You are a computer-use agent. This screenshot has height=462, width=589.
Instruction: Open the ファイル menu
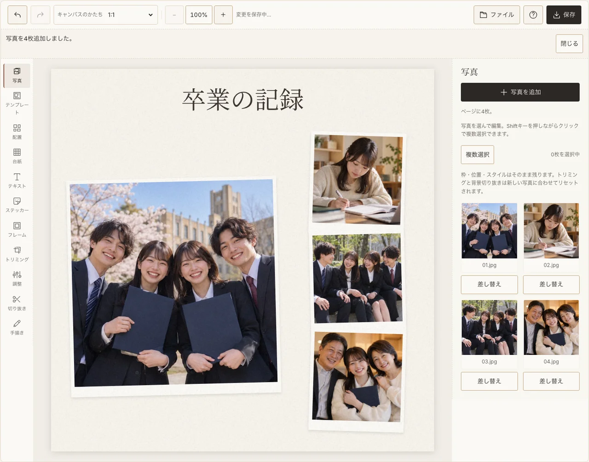[497, 15]
